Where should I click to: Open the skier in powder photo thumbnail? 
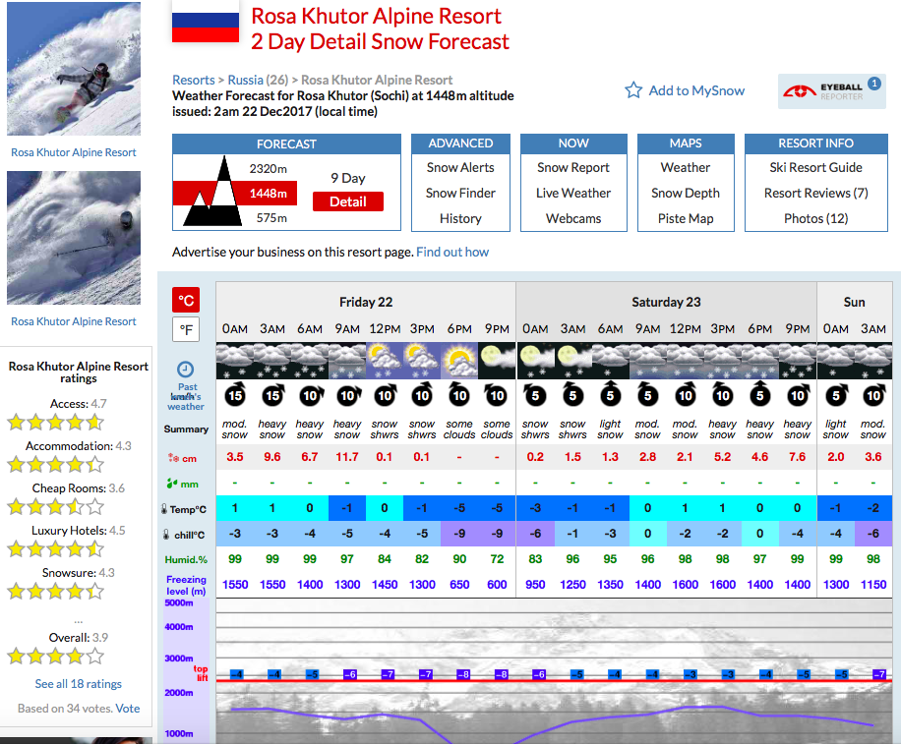[x=74, y=238]
